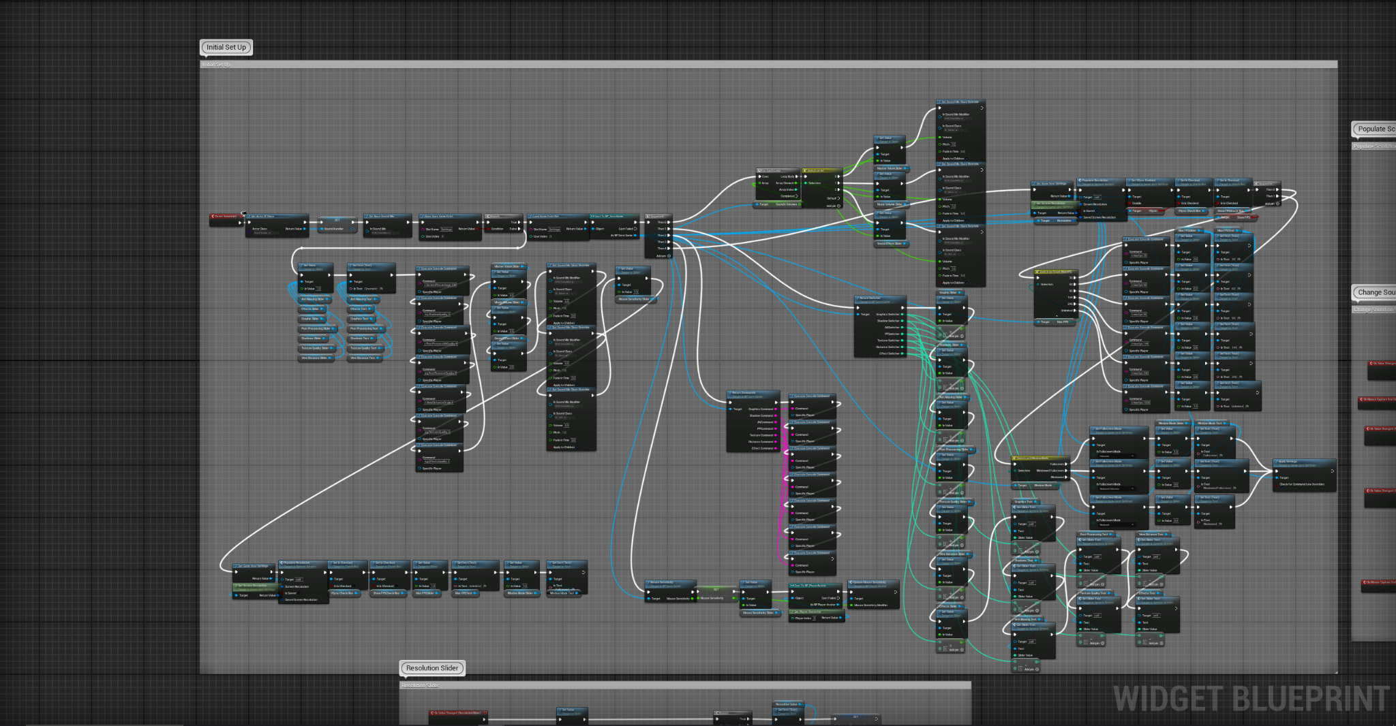Click the Cast To BP_SaveGame node
Image resolution: width=1396 pixels, height=726 pixels.
614,226
